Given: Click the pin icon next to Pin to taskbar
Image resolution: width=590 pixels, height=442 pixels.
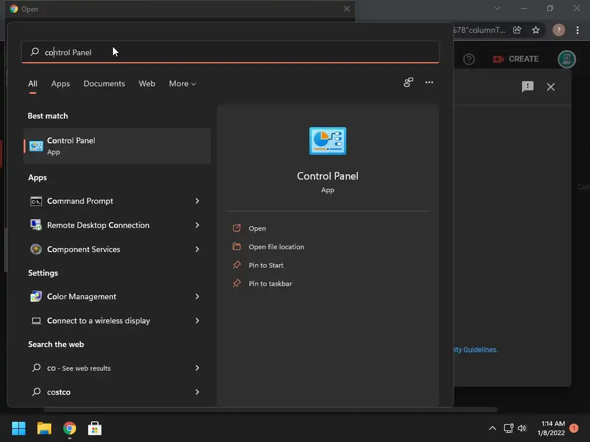Looking at the screenshot, I should [237, 283].
